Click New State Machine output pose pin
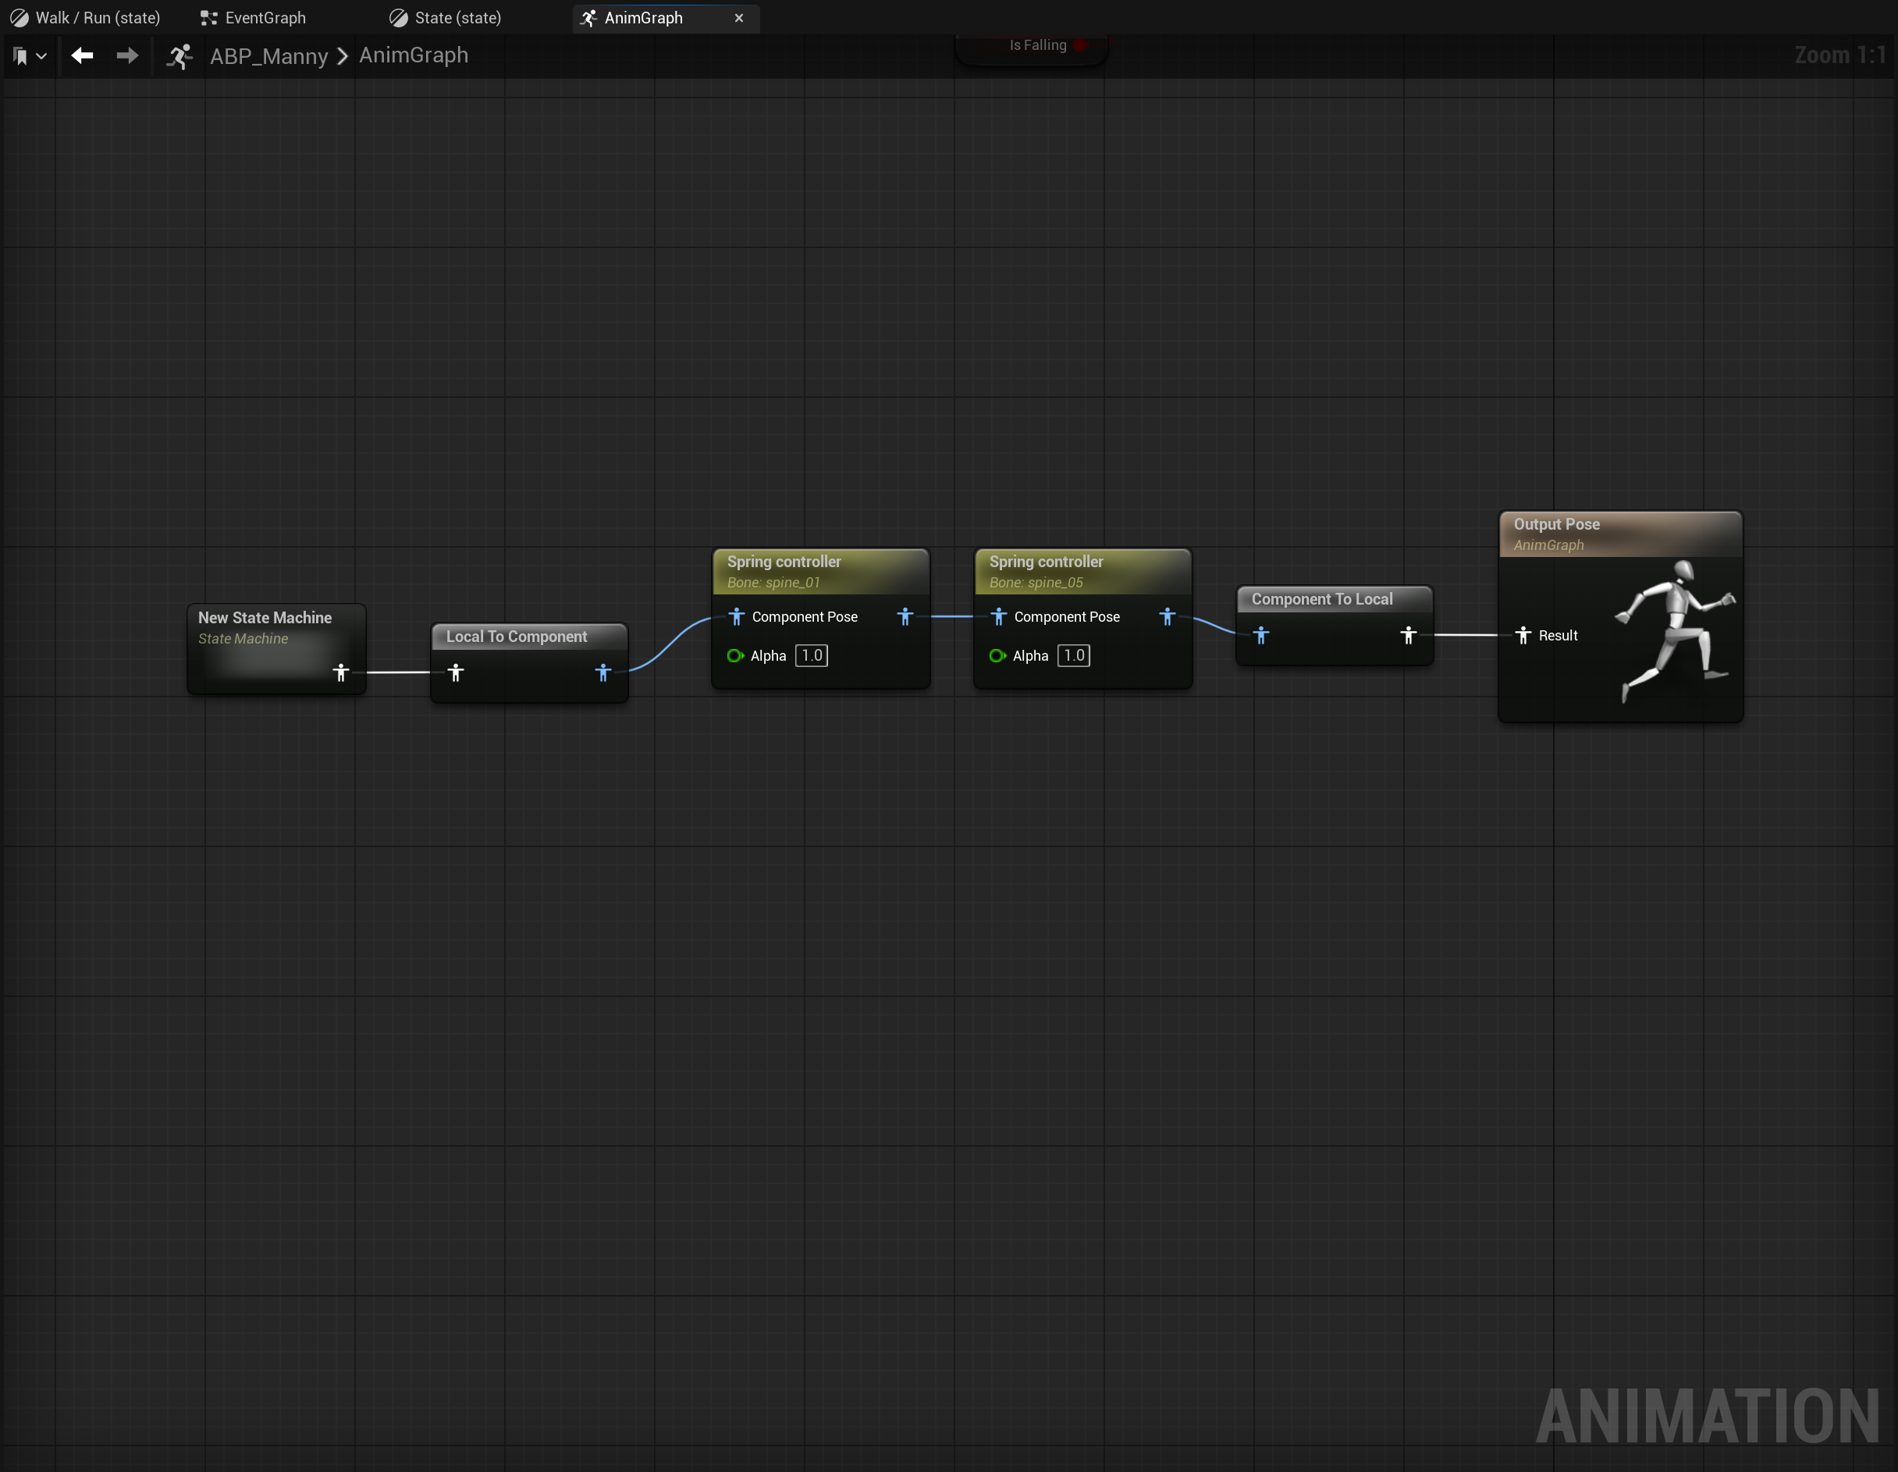Viewport: 1898px width, 1472px height. tap(341, 672)
